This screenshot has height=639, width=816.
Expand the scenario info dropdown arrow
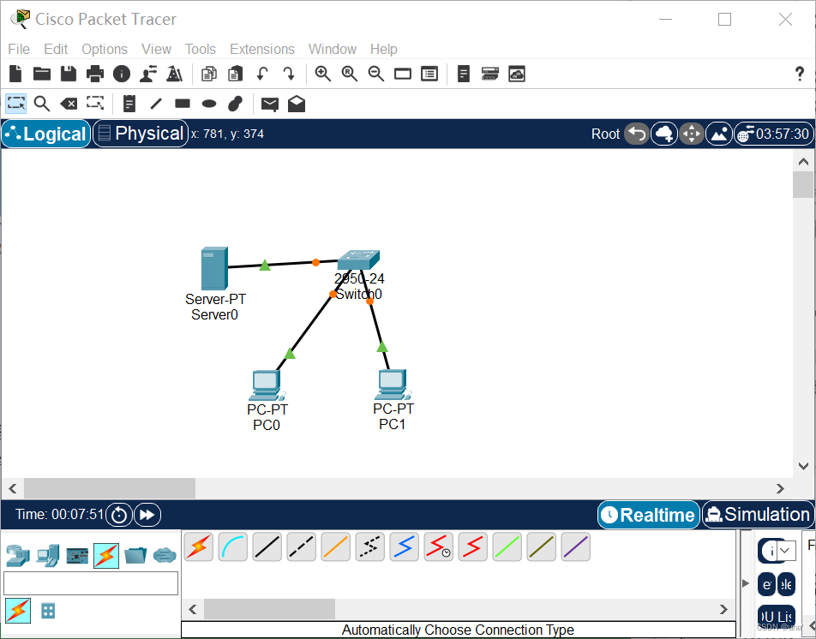[x=786, y=551]
